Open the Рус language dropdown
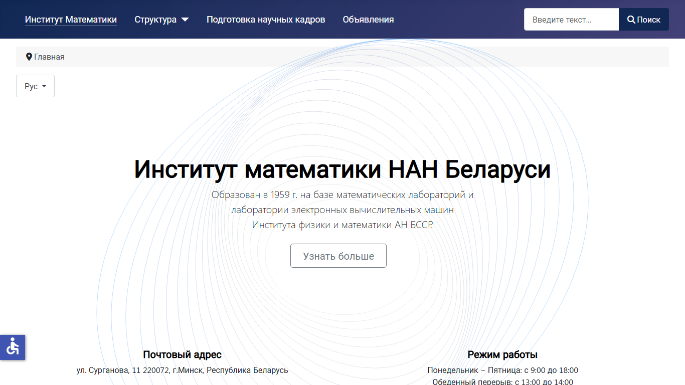 (x=35, y=86)
